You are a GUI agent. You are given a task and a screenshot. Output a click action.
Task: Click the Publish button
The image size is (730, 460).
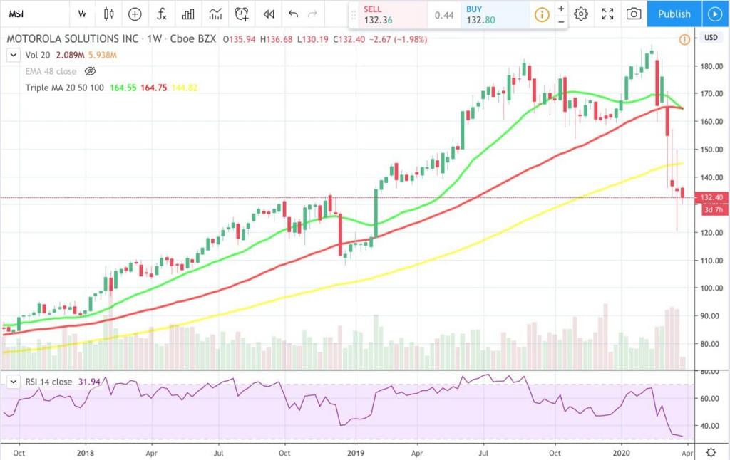pyautogui.click(x=674, y=14)
